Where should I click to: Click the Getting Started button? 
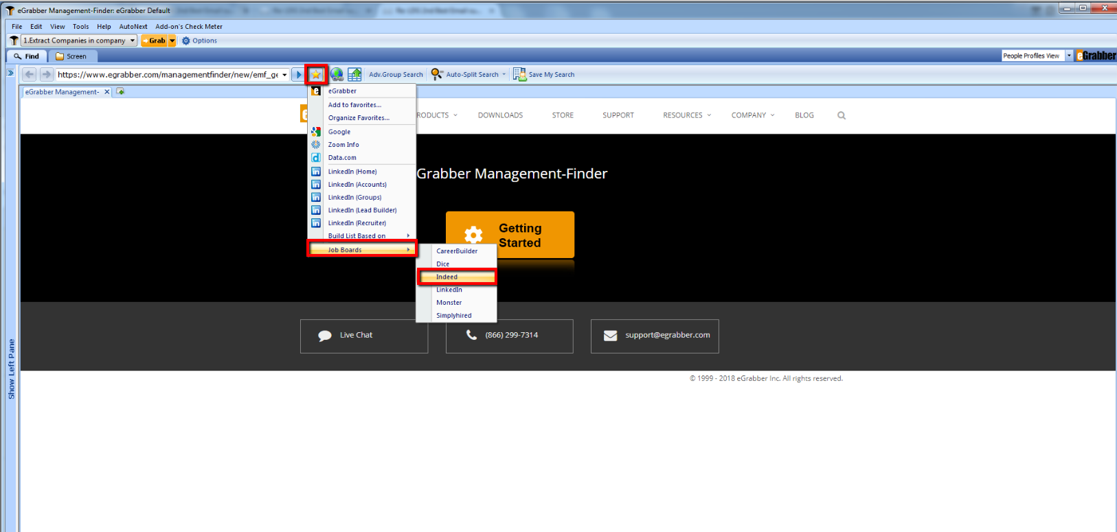point(510,235)
